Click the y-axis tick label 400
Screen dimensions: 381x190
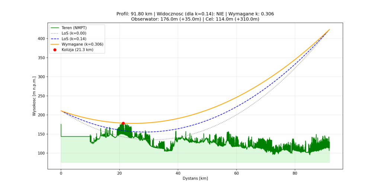coord(41,39)
